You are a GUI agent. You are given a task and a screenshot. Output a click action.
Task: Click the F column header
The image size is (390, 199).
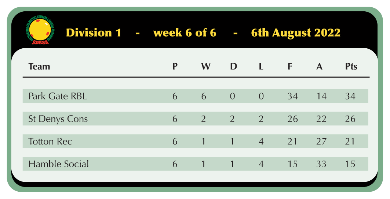click(290, 67)
